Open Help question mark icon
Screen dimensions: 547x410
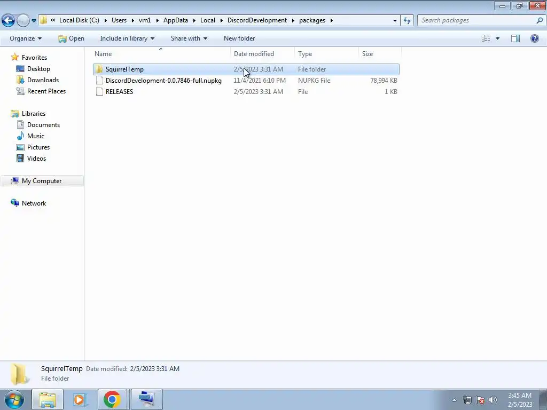[x=534, y=38]
